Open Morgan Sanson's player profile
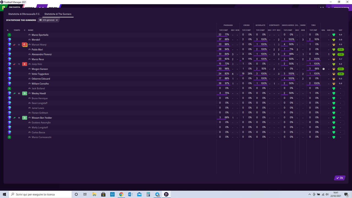352x198 pixels. pyautogui.click(x=40, y=69)
